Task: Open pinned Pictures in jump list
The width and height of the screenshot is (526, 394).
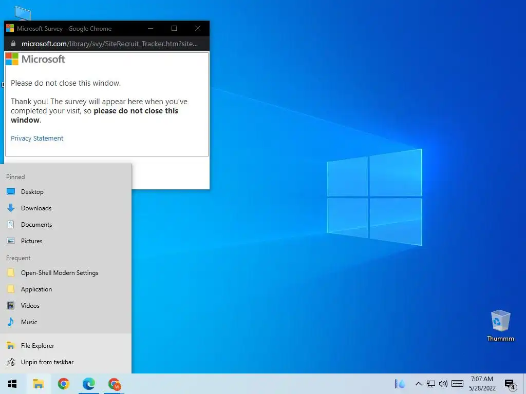Action: (x=66, y=241)
